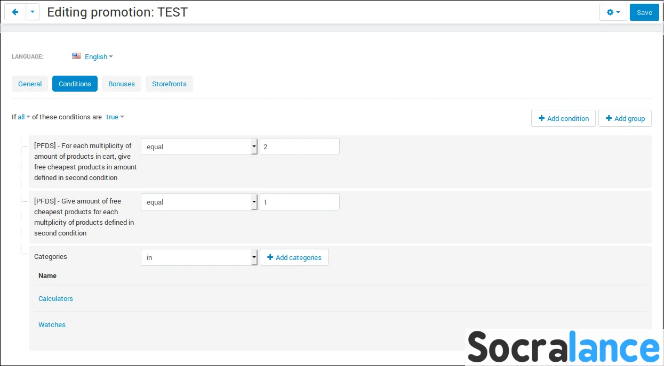This screenshot has width=664, height=366.
Task: Change the 'true' conditions selector
Action: point(115,117)
